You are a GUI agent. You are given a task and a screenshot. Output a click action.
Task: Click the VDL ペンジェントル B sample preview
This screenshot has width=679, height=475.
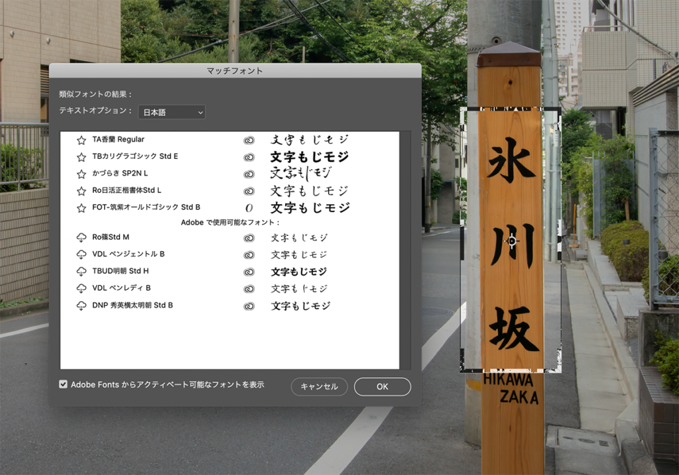(299, 254)
